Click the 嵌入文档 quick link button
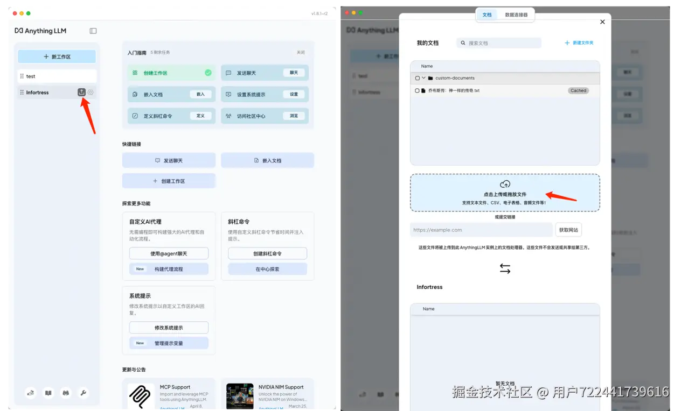The width and height of the screenshot is (681, 411). 267,160
